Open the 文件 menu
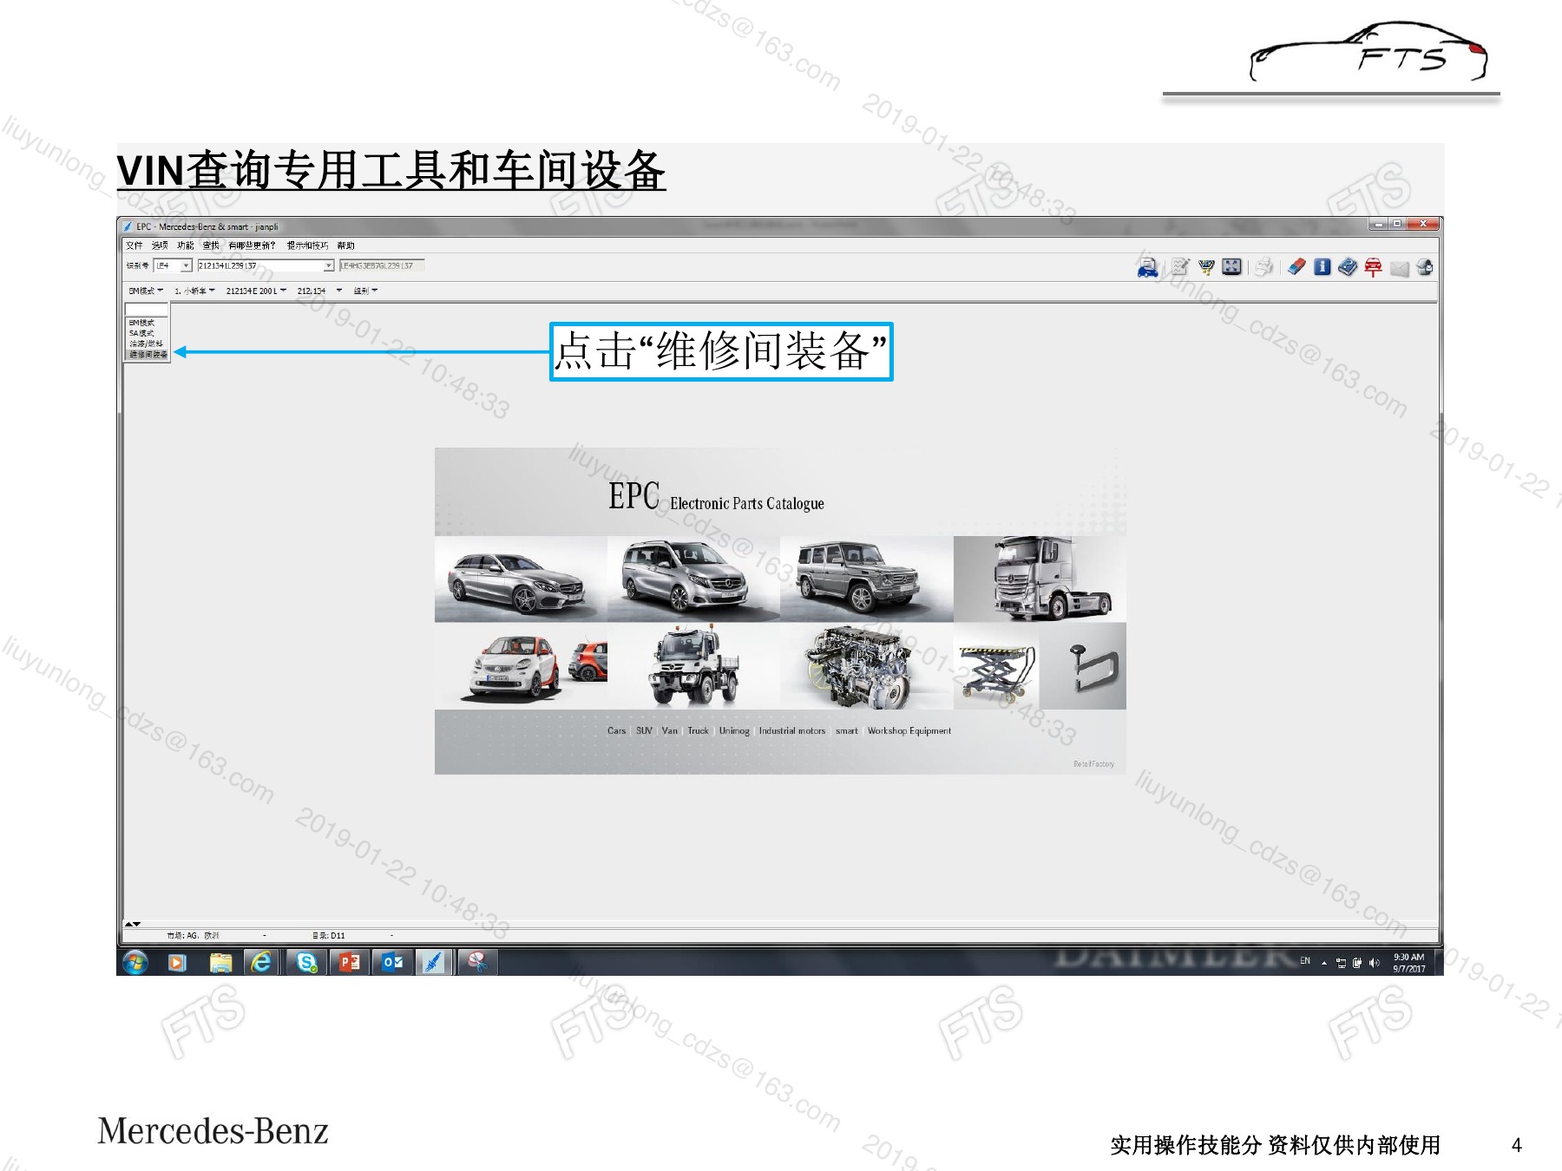Viewport: 1562px width, 1171px height. [x=135, y=245]
